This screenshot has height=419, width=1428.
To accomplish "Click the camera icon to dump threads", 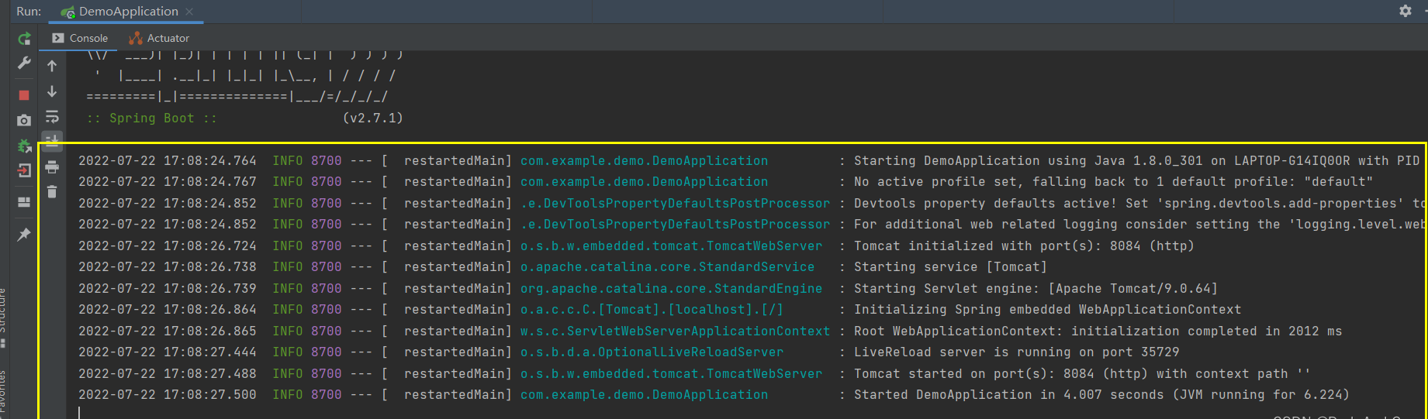I will pos(24,120).
